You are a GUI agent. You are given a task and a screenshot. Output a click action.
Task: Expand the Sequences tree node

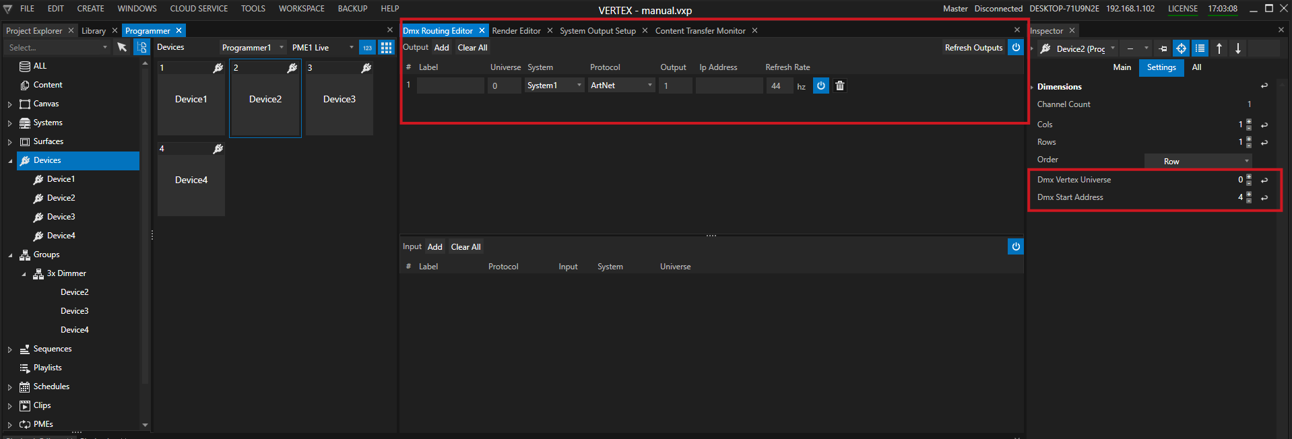tap(9, 349)
